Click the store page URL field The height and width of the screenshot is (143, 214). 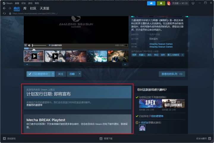click(x=35, y=13)
